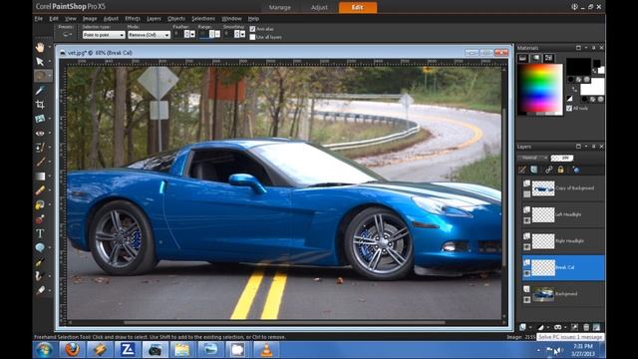
Task: Open the Layers menu
Action: 154,19
